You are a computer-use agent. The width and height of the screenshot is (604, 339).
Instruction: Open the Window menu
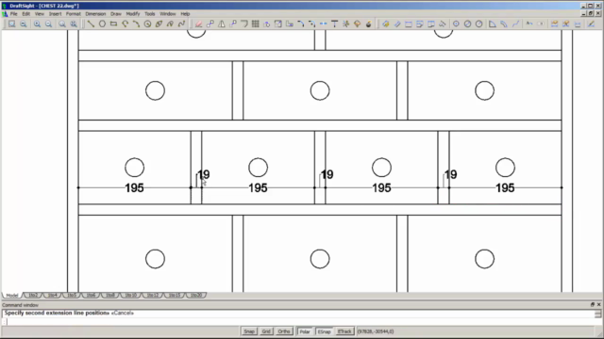tap(168, 14)
